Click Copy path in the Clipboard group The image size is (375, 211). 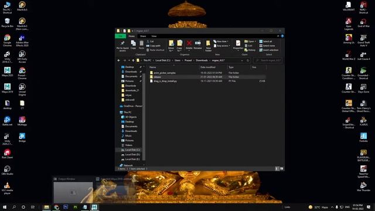(154, 46)
